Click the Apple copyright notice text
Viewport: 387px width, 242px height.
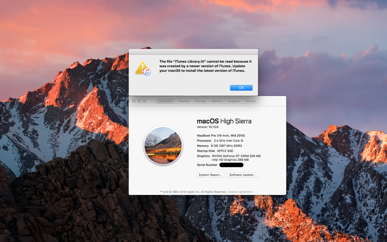click(x=193, y=192)
